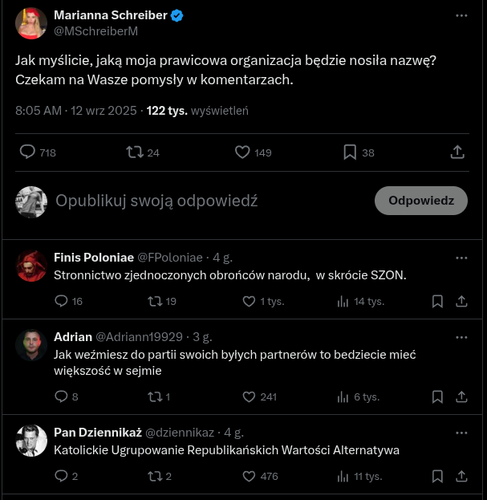
Task: Open more options on Finis Poloniae's reply
Action: click(461, 258)
